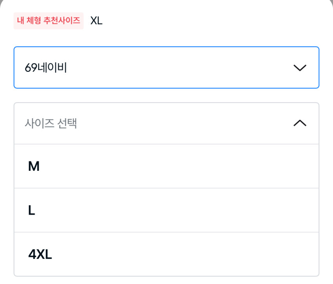333x284 pixels.
Task: Click the recommended XL size text
Action: pos(96,20)
